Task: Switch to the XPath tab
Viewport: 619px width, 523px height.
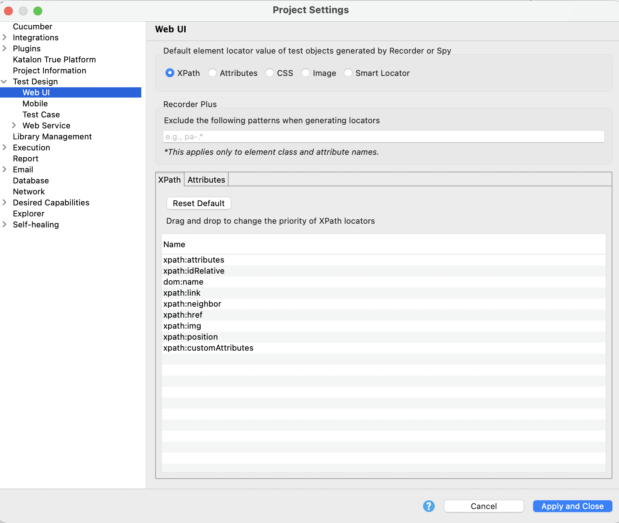Action: coord(170,180)
